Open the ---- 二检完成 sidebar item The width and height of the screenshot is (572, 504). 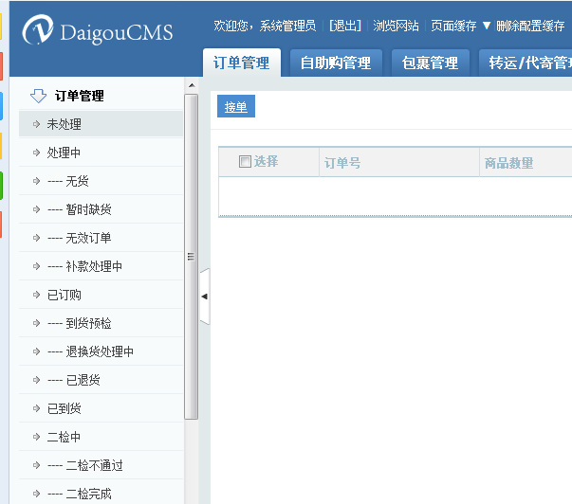click(x=101, y=494)
